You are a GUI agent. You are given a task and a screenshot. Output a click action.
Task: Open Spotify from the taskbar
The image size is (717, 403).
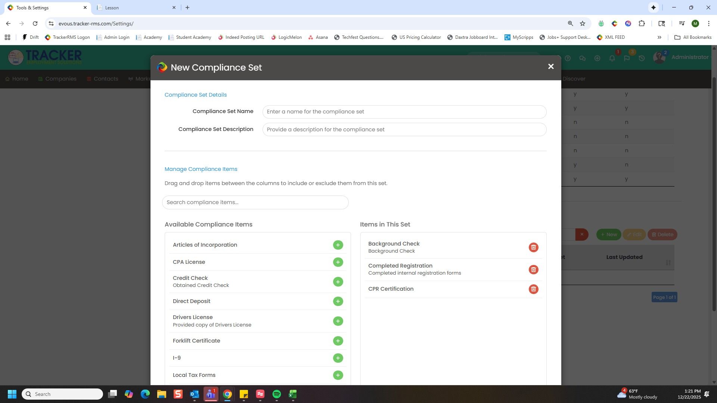[276, 394]
